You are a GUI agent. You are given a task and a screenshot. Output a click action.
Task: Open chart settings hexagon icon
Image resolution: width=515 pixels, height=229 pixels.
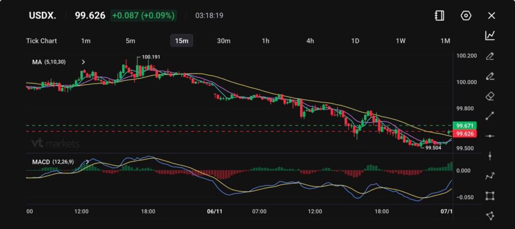[x=466, y=16]
